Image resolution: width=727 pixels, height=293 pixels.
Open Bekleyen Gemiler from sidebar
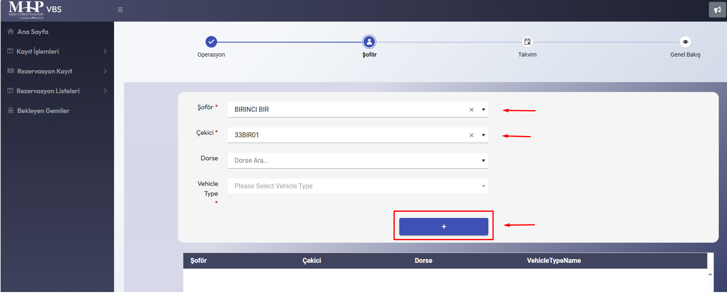click(43, 110)
